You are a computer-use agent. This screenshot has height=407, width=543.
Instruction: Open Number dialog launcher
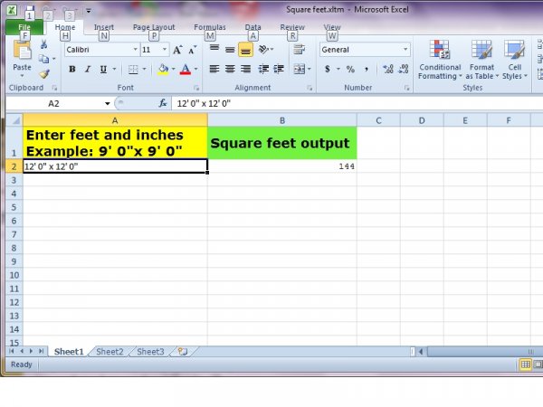(407, 88)
